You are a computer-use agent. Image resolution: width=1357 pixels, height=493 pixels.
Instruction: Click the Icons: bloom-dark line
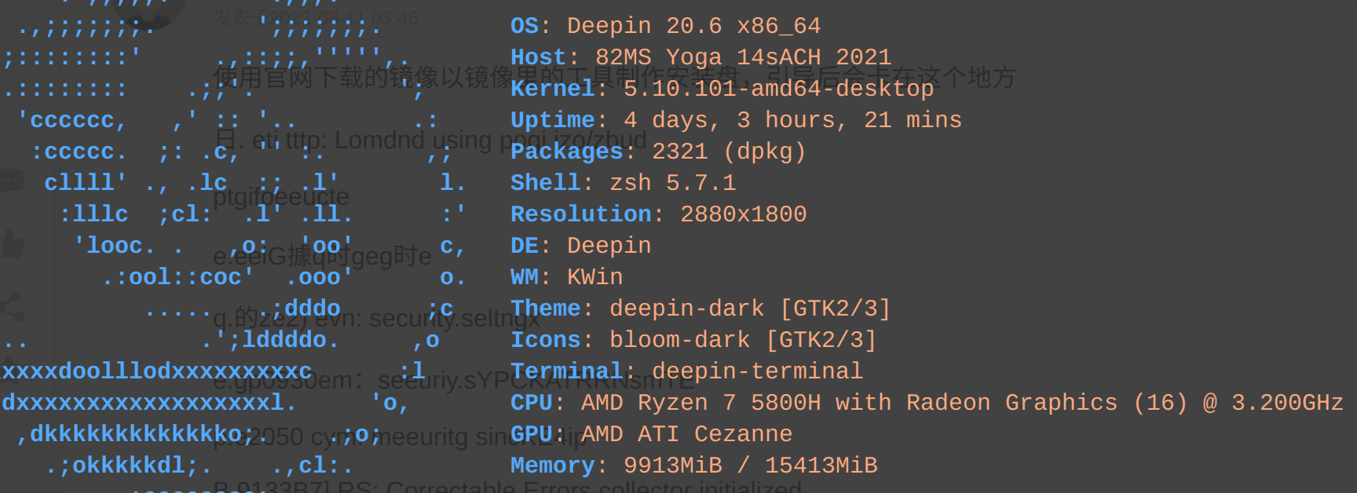(x=693, y=340)
